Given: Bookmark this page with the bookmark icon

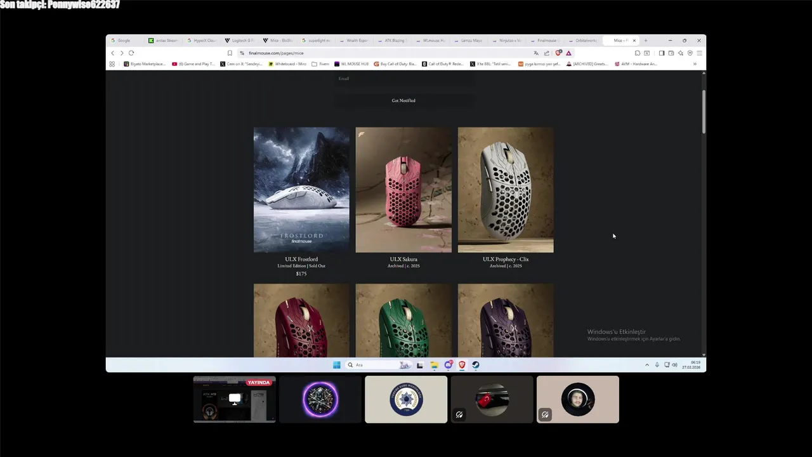Looking at the screenshot, I should point(230,53).
